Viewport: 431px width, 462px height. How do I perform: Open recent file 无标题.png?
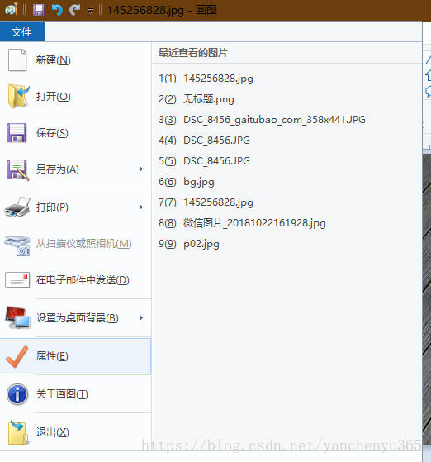[x=197, y=99]
